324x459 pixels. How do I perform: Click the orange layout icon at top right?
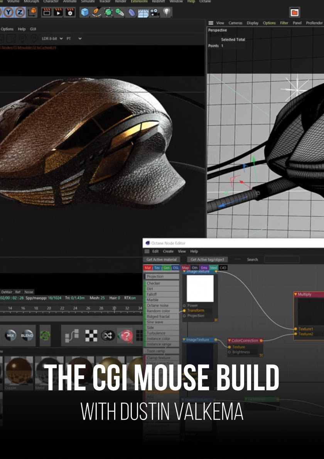point(295,12)
